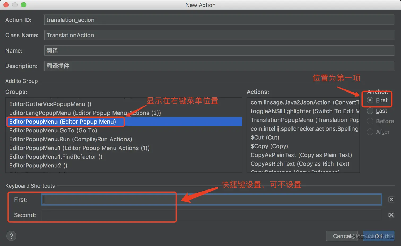Choose the Before anchor radio option
Screen dimensions: 401x246
click(370, 121)
